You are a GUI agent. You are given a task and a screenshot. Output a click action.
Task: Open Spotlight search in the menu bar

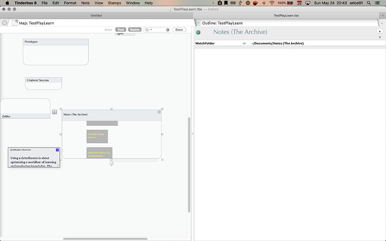point(369,3)
